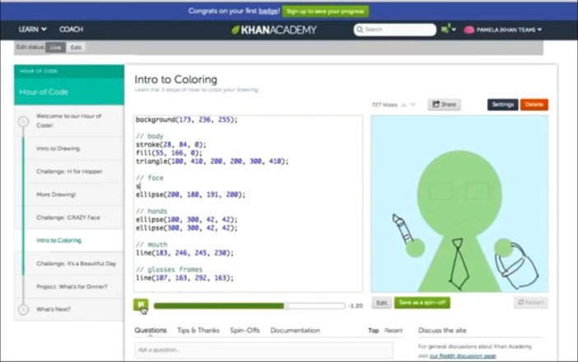Open the Tips & Thanks tab
Viewport: 578px width, 362px height.
pos(198,331)
